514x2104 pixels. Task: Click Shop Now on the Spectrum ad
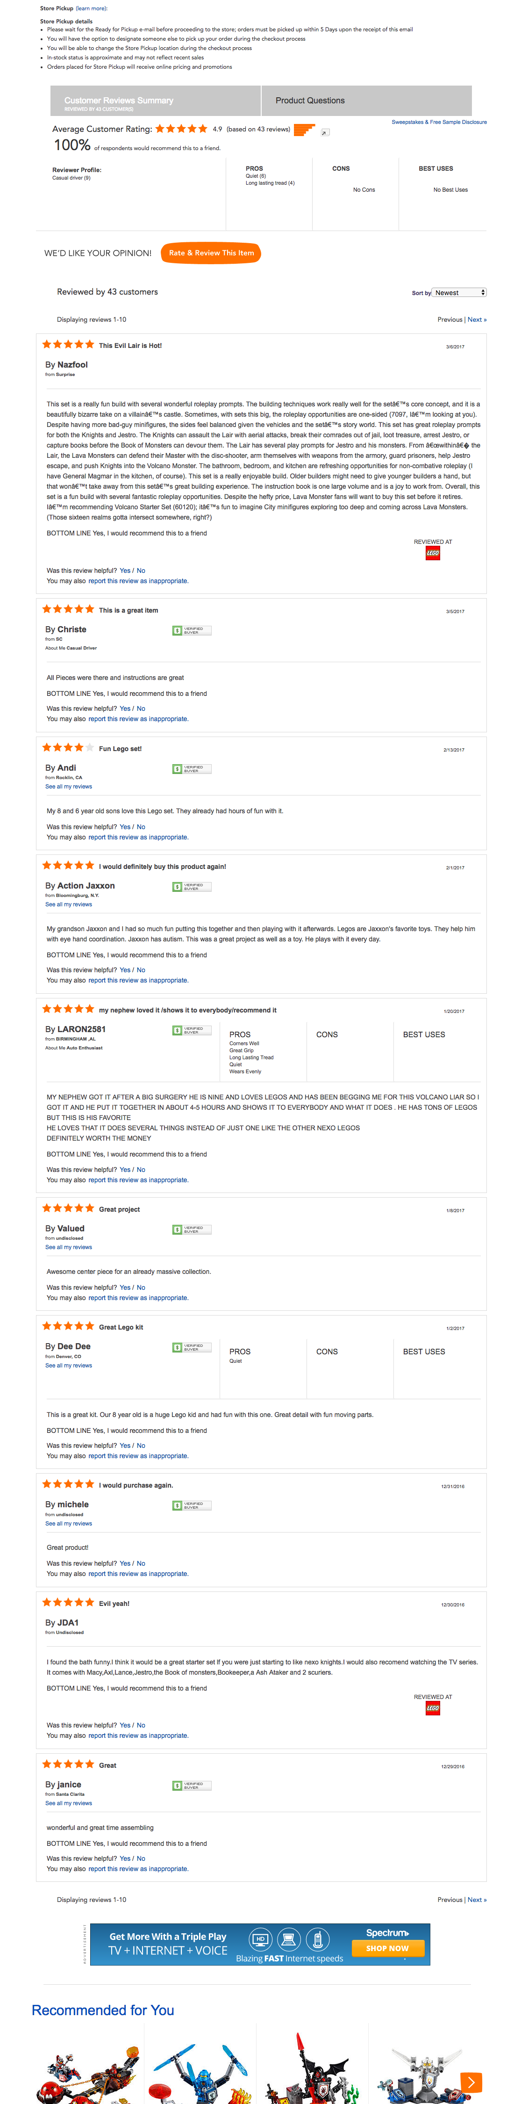(387, 1948)
